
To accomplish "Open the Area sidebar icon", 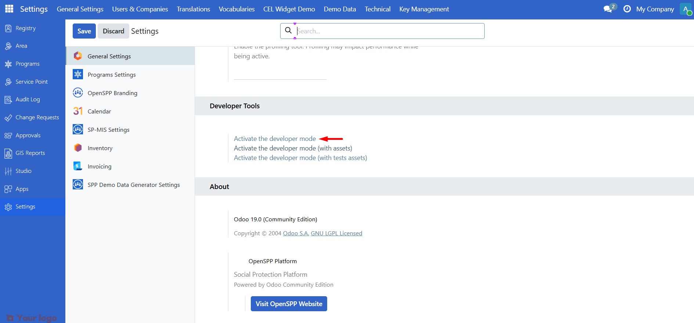I will [x=8, y=46].
